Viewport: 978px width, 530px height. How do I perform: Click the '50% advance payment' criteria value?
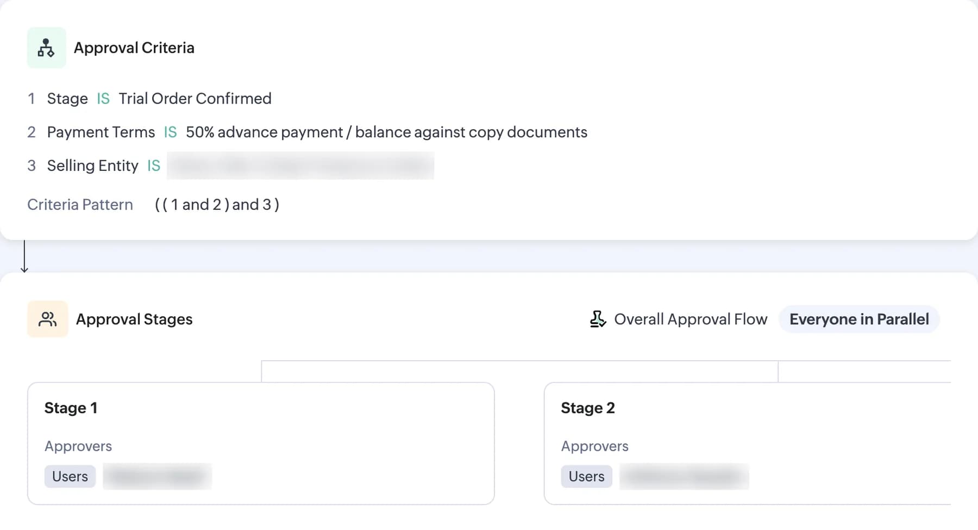click(386, 132)
